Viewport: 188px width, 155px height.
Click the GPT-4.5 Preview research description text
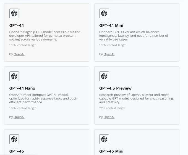tap(136, 99)
